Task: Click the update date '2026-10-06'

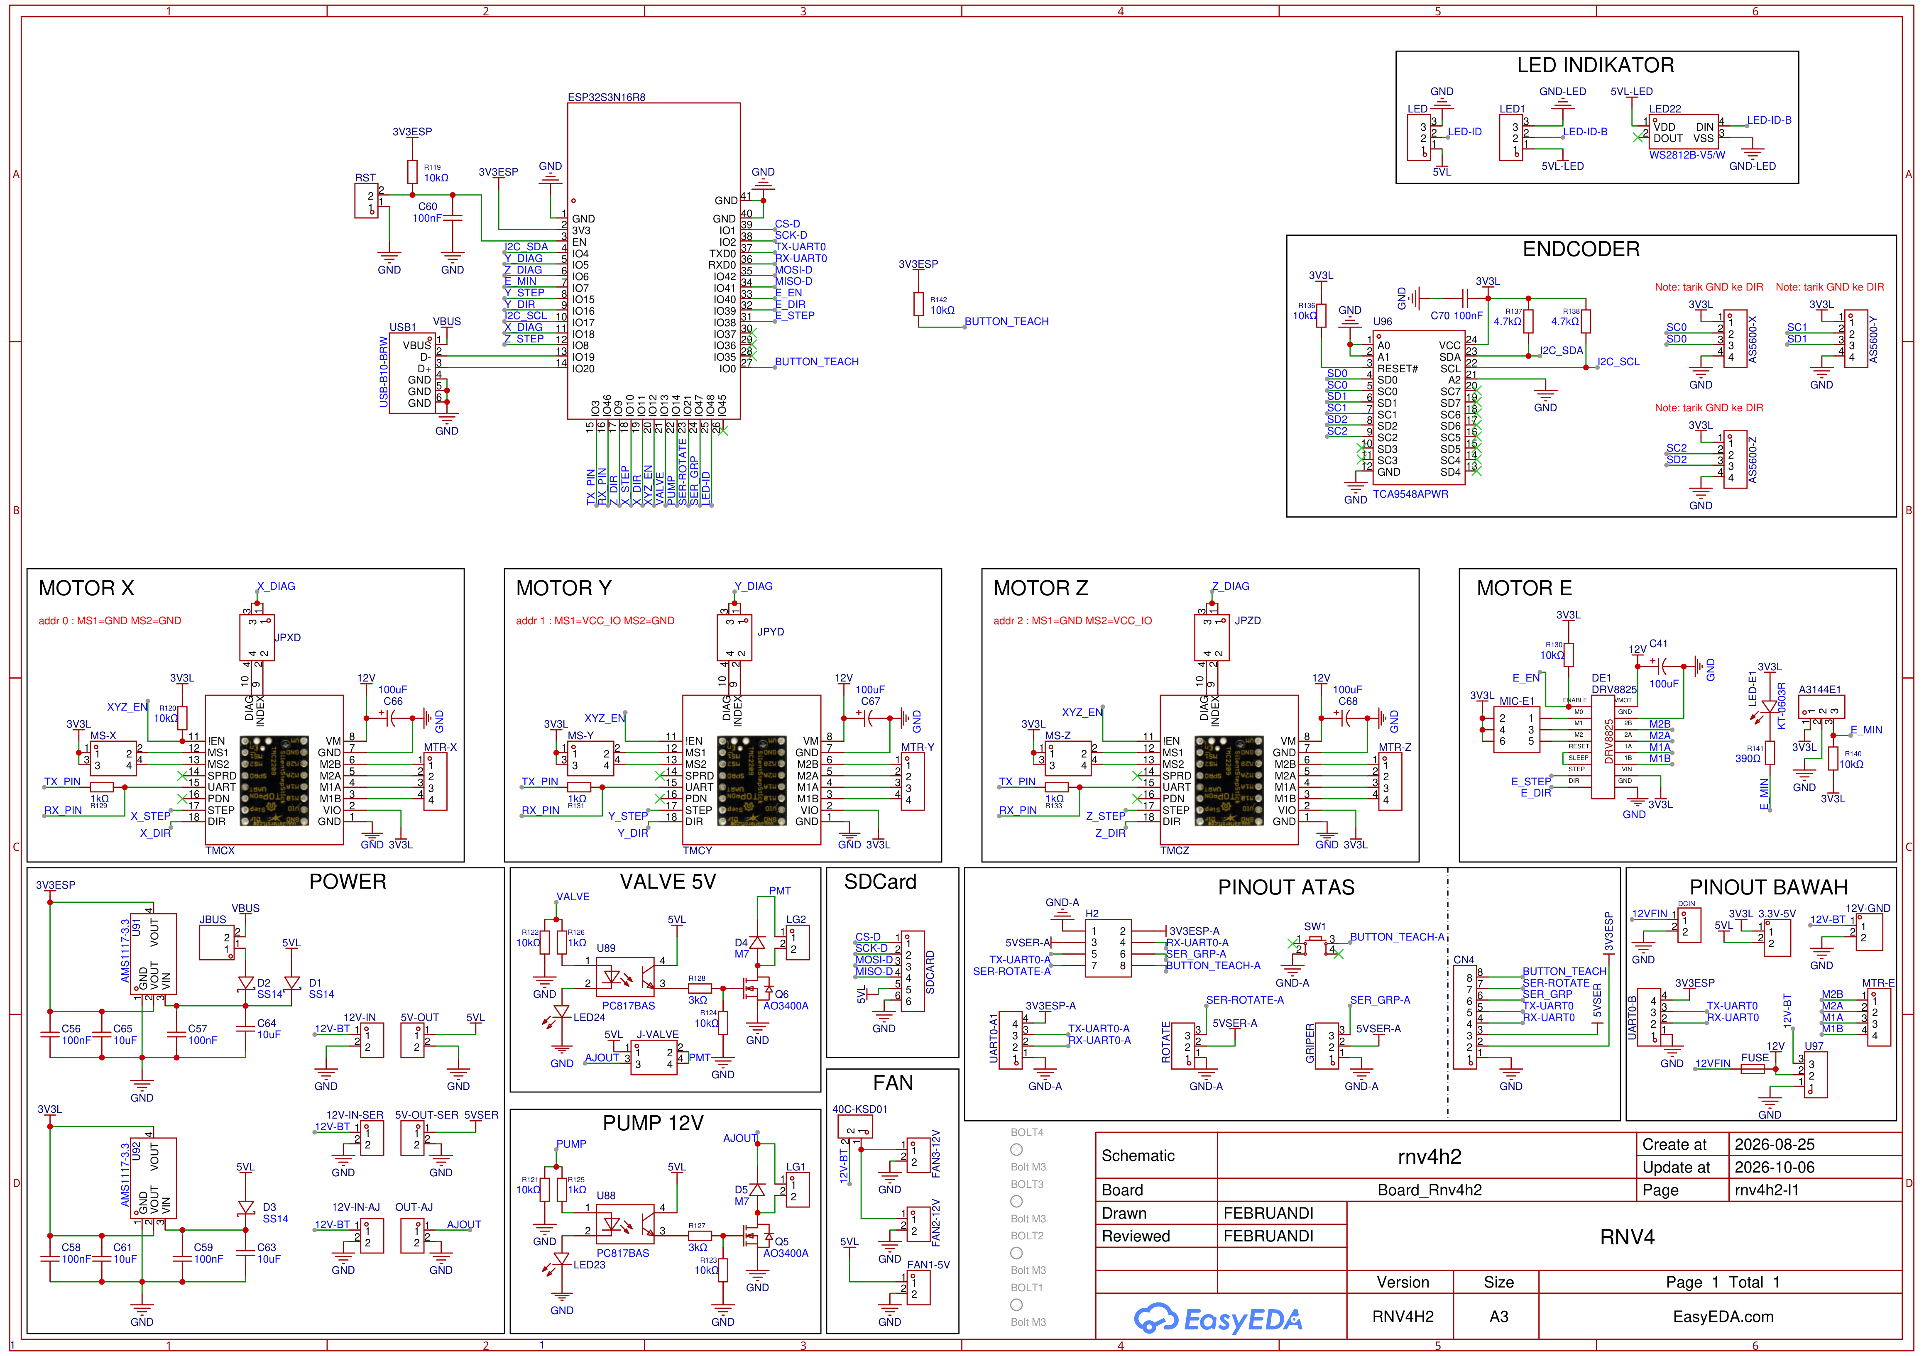Action: coord(1774,1168)
